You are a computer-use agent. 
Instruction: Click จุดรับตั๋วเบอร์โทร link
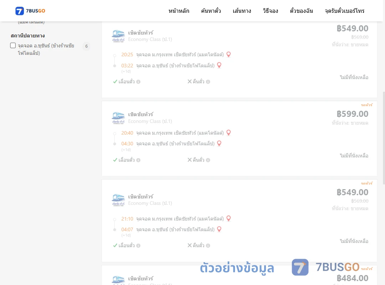[344, 11]
